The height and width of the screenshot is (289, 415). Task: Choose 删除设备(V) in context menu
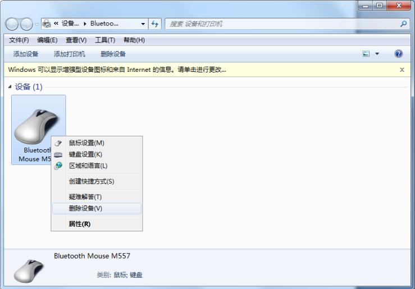97,208
